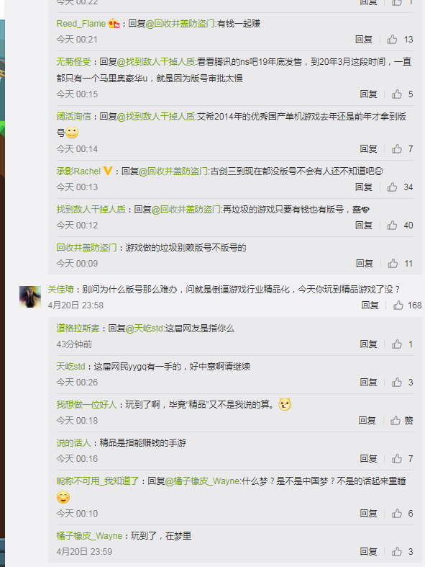Open 无菊怪受's user profile link

pos(73,62)
